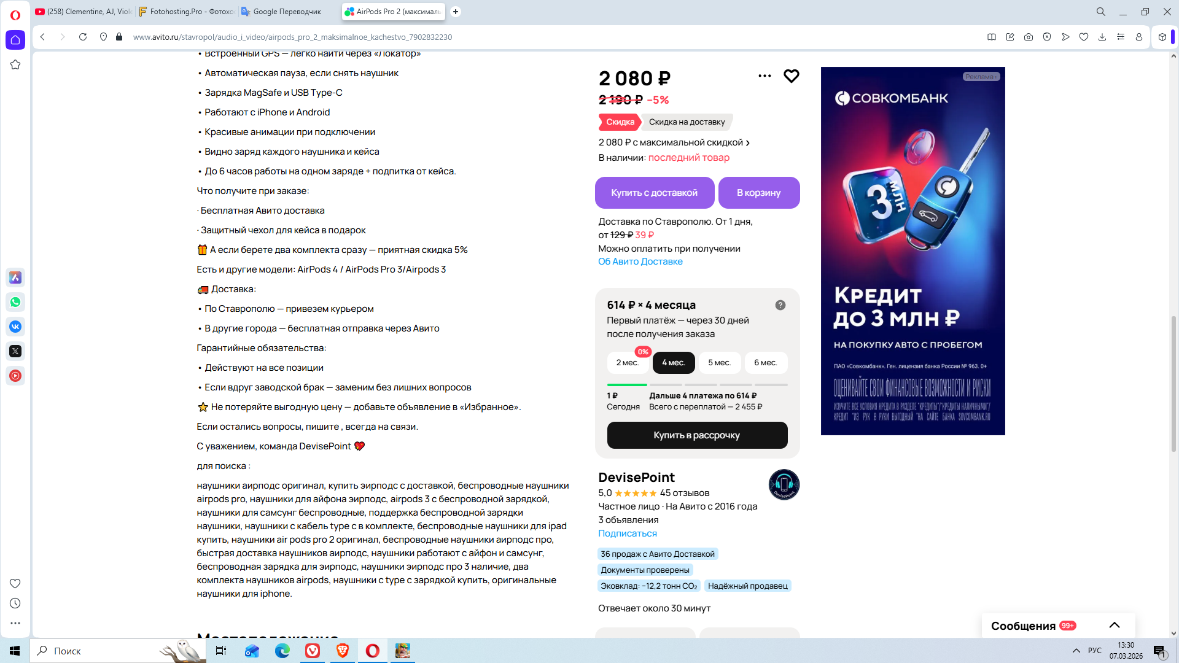Open the Opera snapshot camera tool

pos(1029,37)
